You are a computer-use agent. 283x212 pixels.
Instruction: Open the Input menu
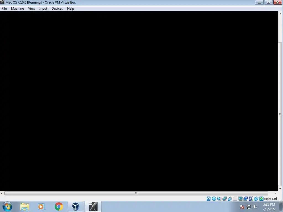pyautogui.click(x=43, y=9)
